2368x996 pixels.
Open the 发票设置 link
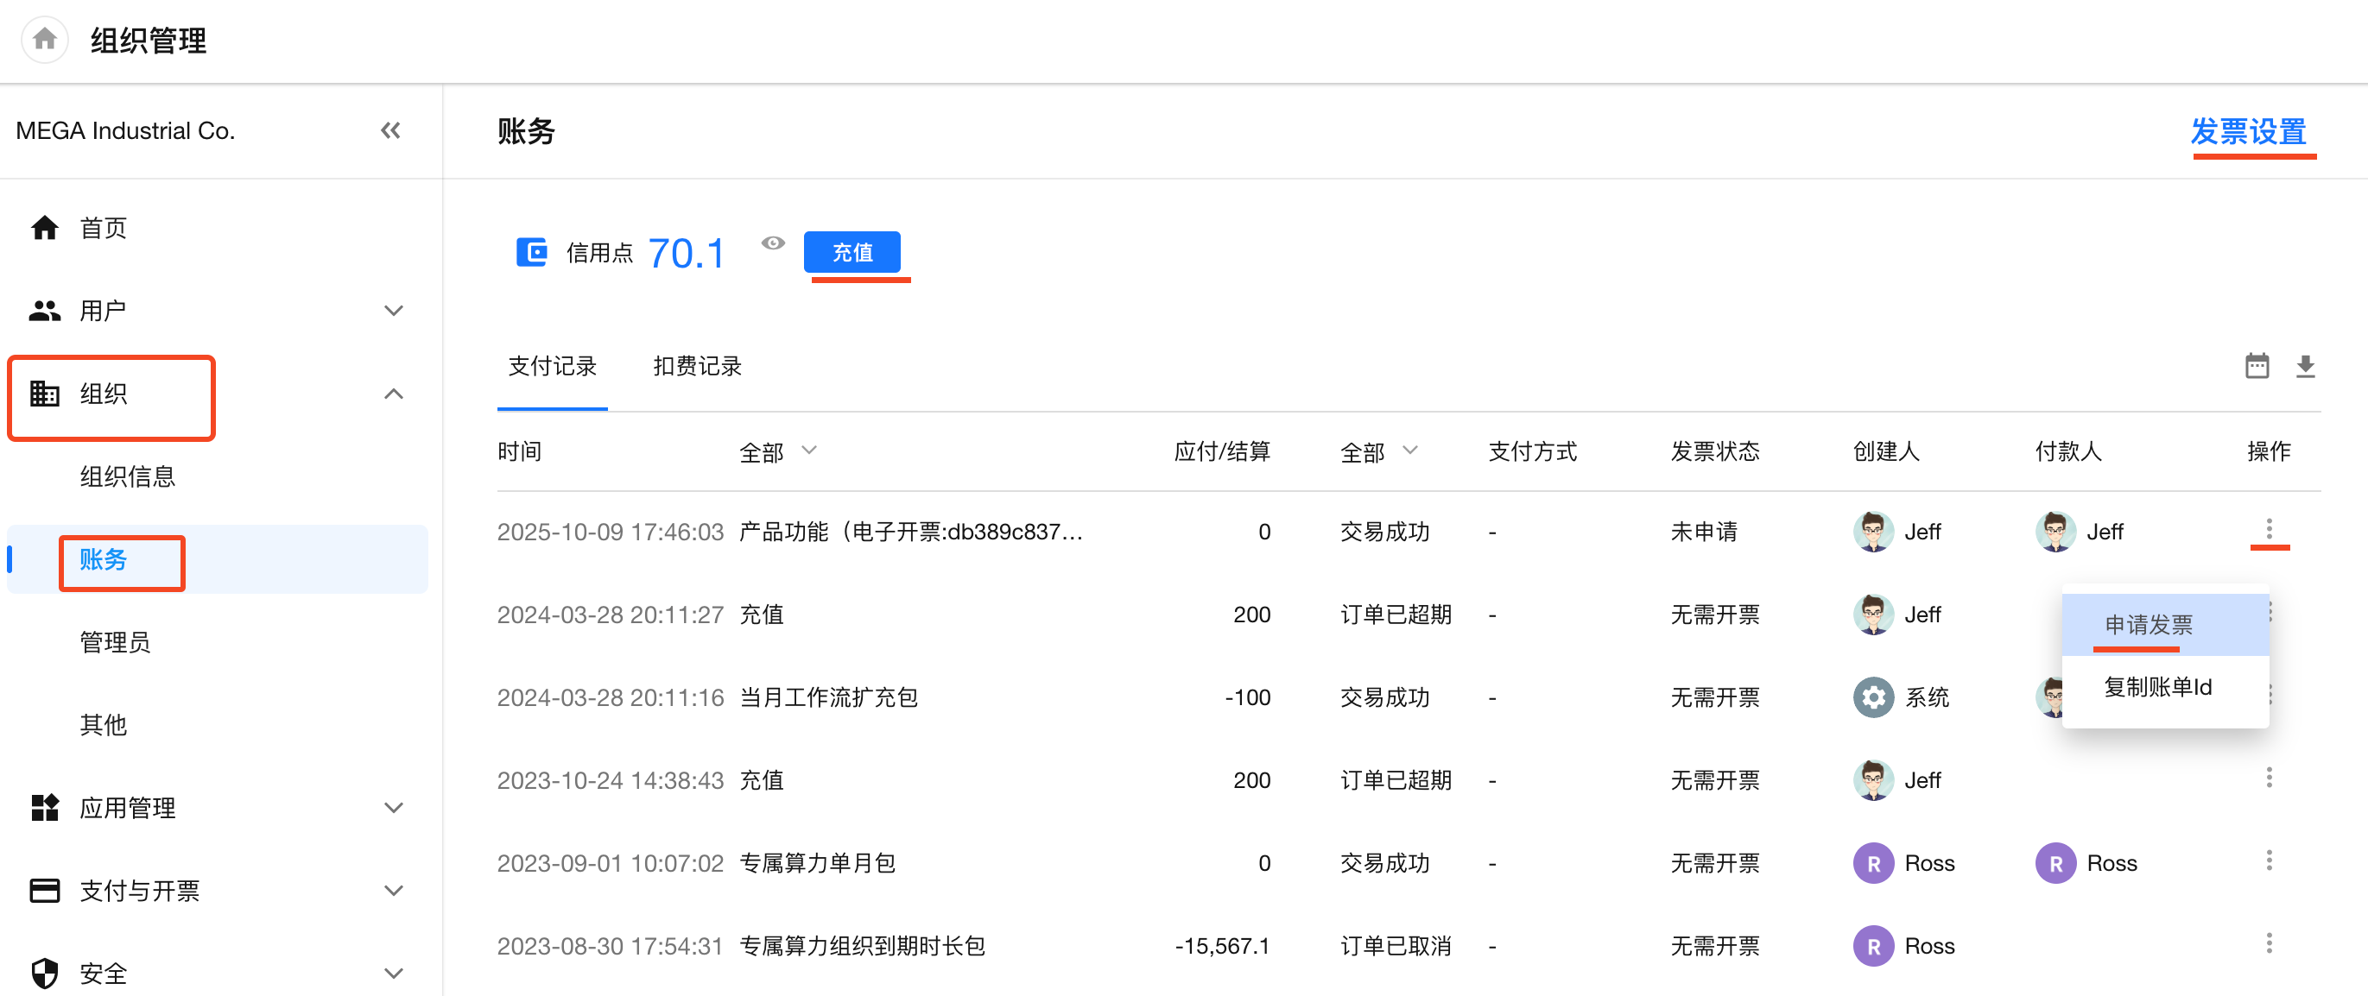tap(2248, 131)
